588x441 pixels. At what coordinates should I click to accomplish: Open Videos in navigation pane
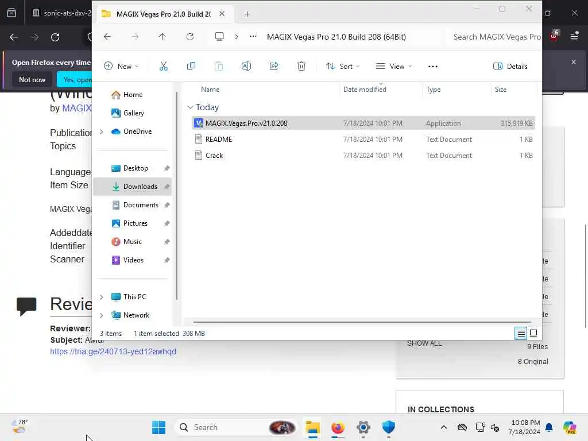(x=132, y=260)
